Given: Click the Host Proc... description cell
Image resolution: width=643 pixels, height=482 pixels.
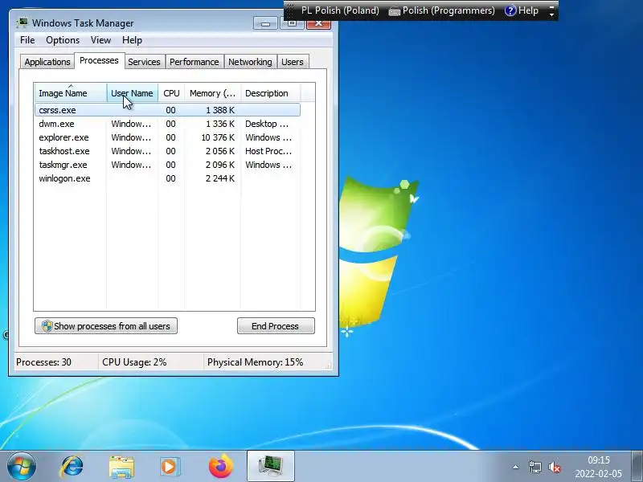Looking at the screenshot, I should (268, 151).
